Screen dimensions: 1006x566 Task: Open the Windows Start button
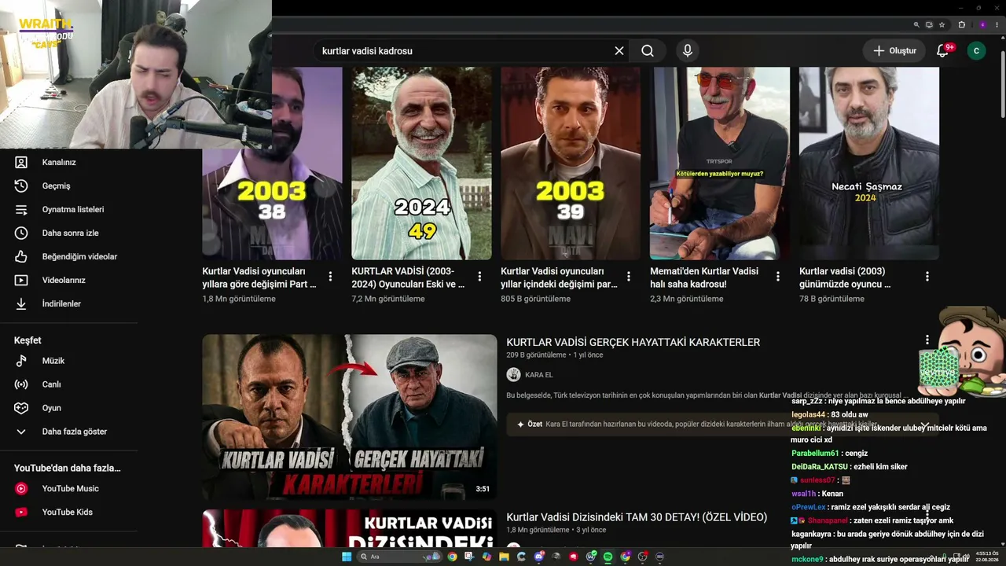tap(347, 557)
